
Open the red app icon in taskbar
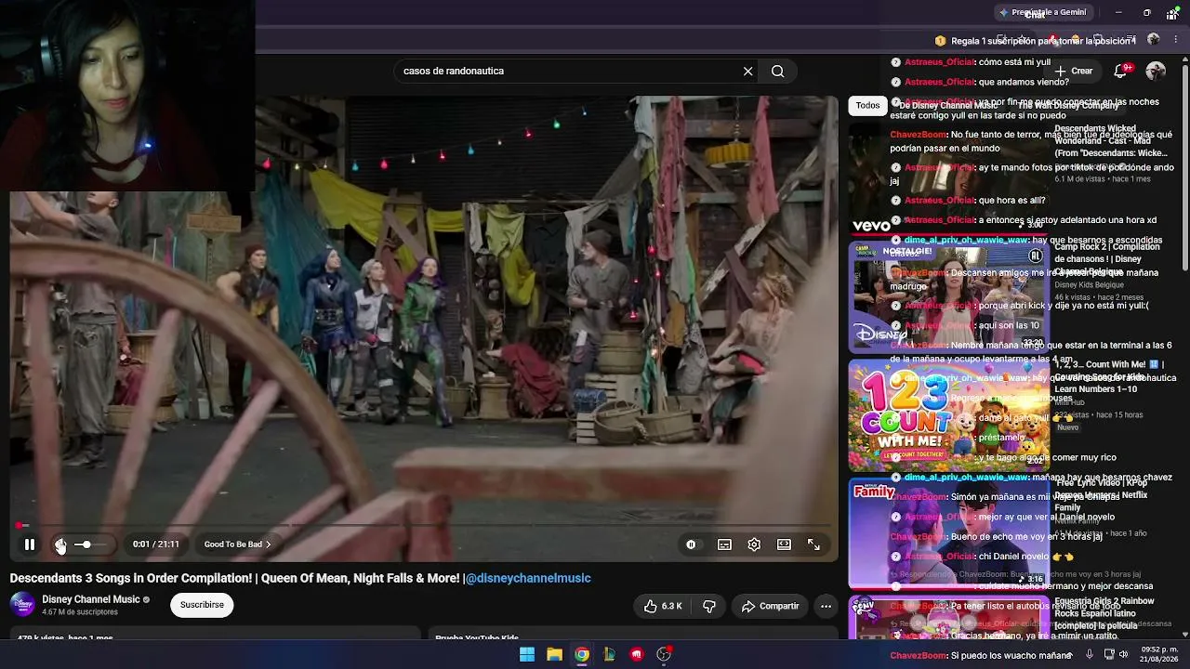click(636, 654)
